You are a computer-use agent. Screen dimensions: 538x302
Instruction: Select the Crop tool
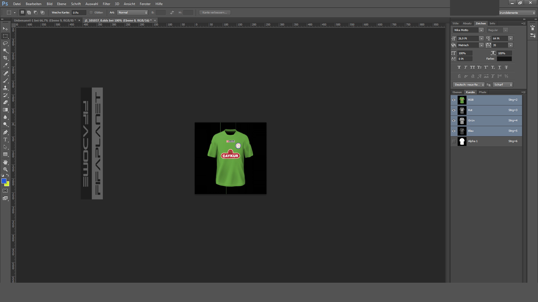(x=5, y=58)
